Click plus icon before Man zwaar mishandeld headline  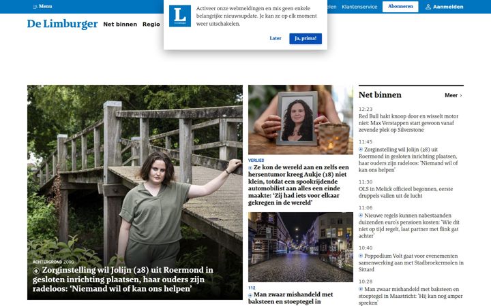[250, 295]
